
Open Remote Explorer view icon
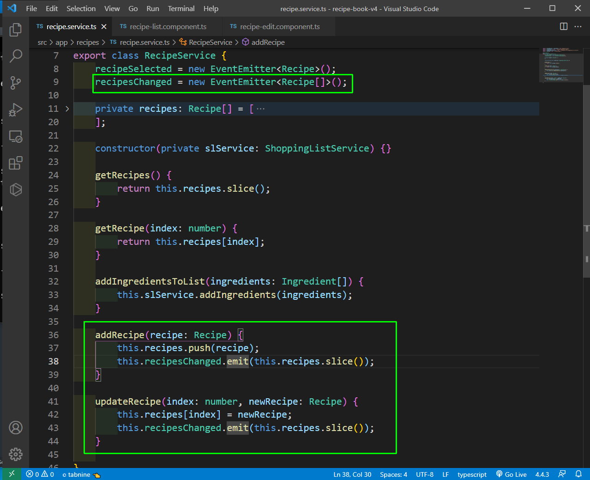(16, 136)
